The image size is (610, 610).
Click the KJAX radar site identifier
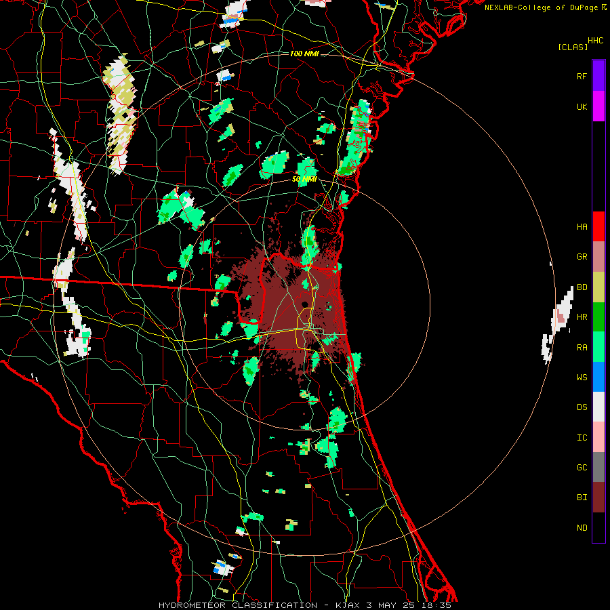(348, 605)
